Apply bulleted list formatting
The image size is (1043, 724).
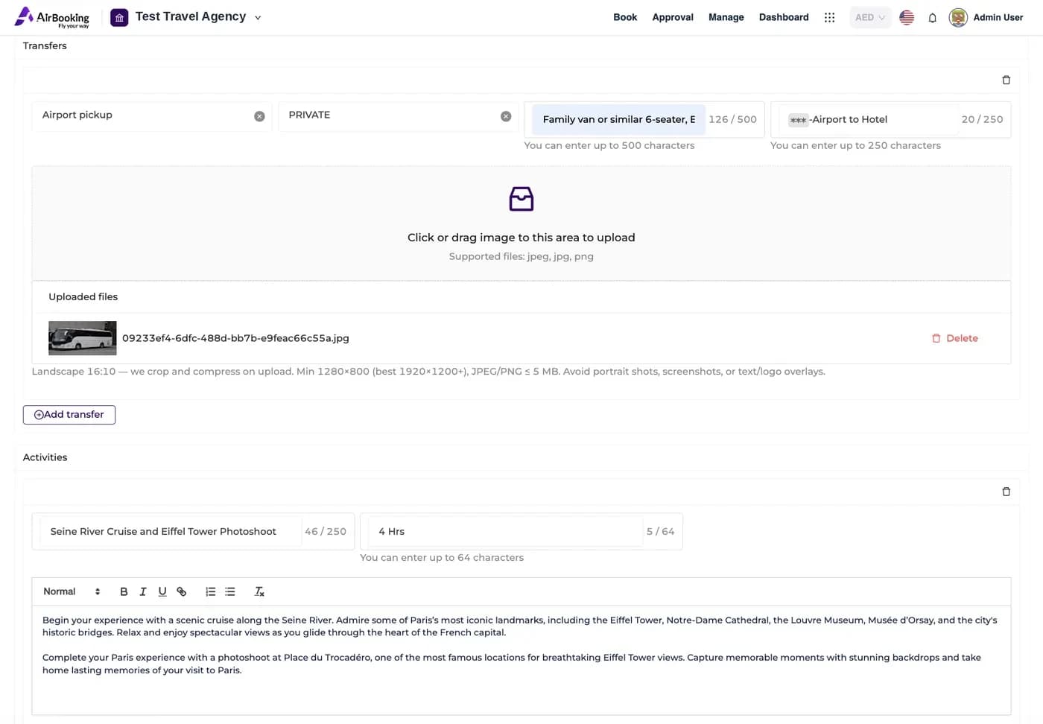point(230,591)
